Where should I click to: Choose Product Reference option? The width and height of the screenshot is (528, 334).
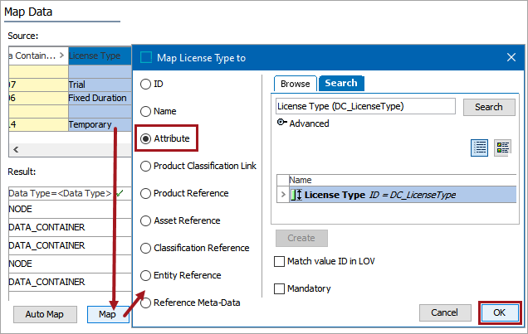click(x=145, y=193)
